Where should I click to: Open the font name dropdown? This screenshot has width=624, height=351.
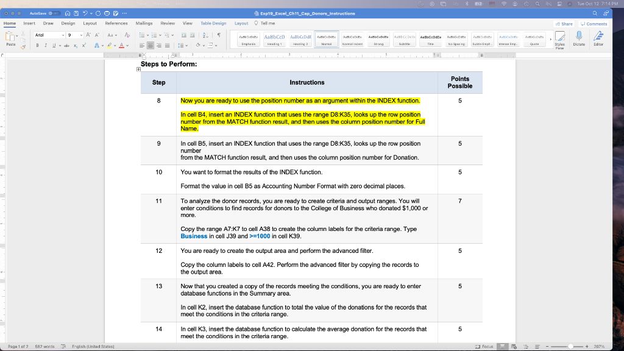coord(63,35)
